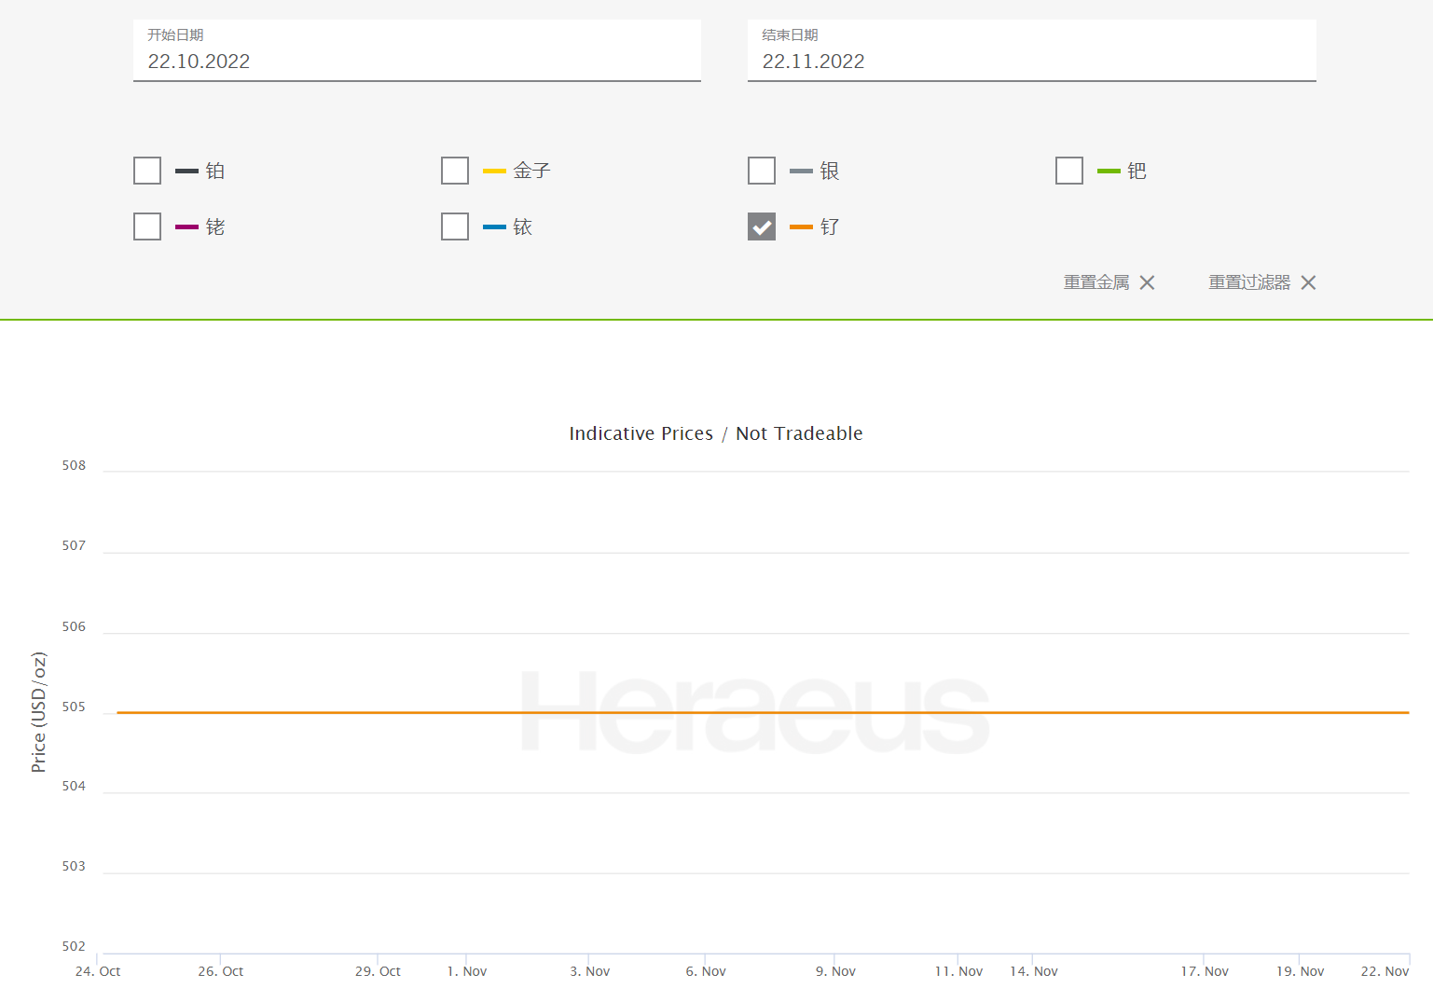Click the 506 y-axis value
The image size is (1433, 1002).
74,626
